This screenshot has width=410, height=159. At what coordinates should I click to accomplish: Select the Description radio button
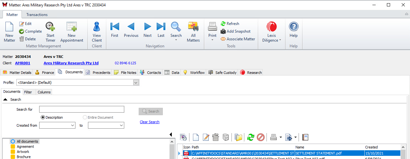pyautogui.click(x=43, y=117)
